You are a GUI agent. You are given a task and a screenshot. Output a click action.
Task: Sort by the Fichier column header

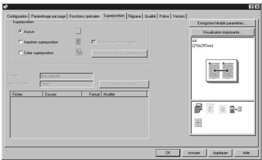click(26, 94)
